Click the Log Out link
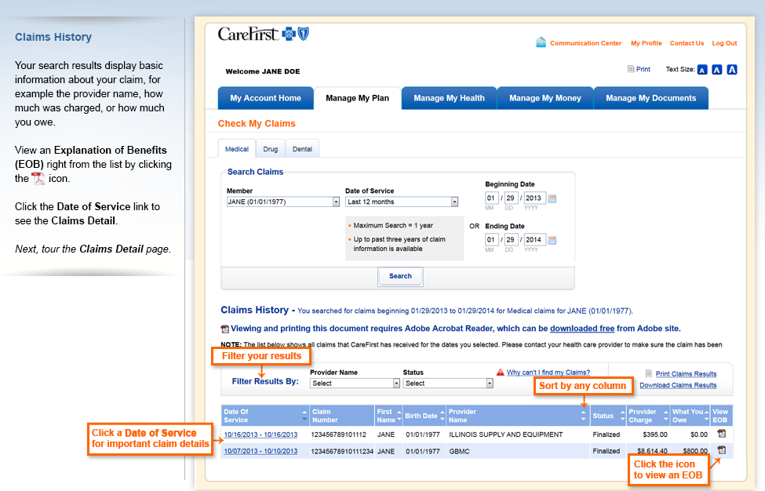 tap(724, 43)
